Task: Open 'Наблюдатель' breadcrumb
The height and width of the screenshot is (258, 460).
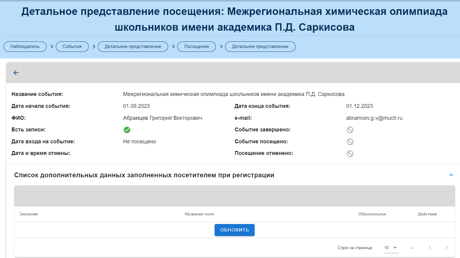Action: [x=25, y=46]
